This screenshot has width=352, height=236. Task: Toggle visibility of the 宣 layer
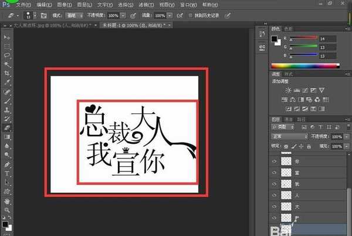coord(275,173)
